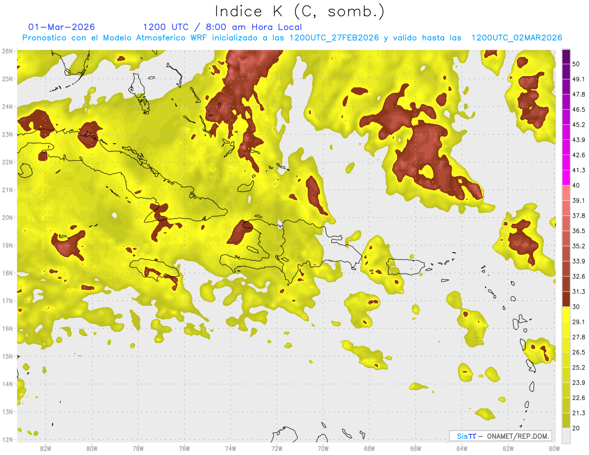Click the colorbar value 33.9
The width and height of the screenshot is (589, 455).
pos(579,261)
